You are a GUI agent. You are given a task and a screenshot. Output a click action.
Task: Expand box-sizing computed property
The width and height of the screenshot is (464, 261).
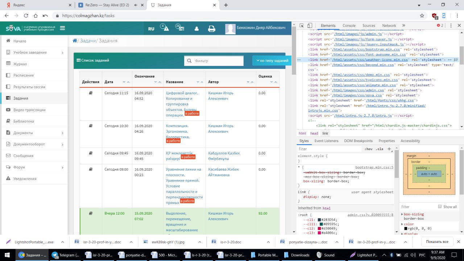[402, 214]
